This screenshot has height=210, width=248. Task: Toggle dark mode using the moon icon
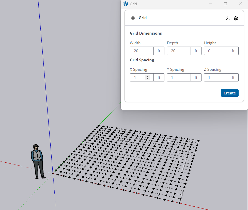227,18
